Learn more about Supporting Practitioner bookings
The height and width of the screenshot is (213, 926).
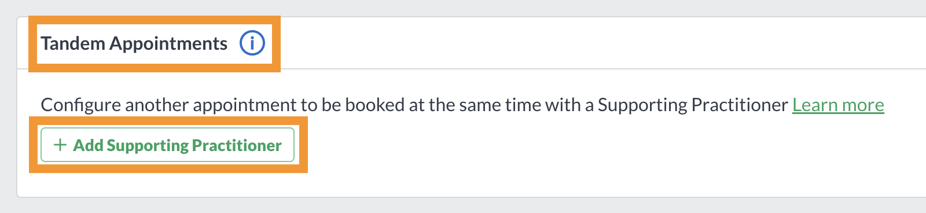point(838,105)
